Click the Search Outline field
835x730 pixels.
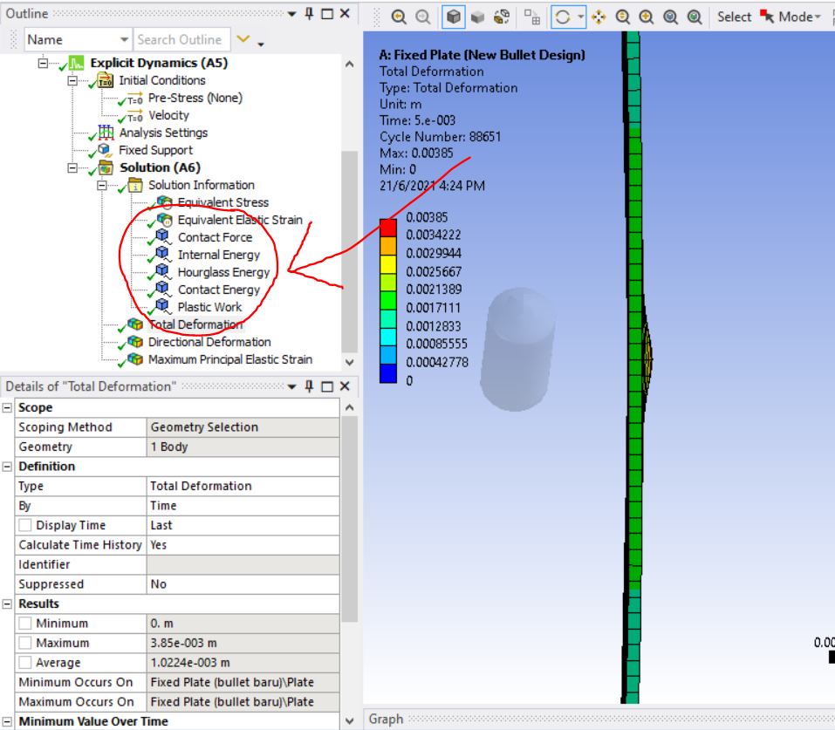pyautogui.click(x=181, y=40)
